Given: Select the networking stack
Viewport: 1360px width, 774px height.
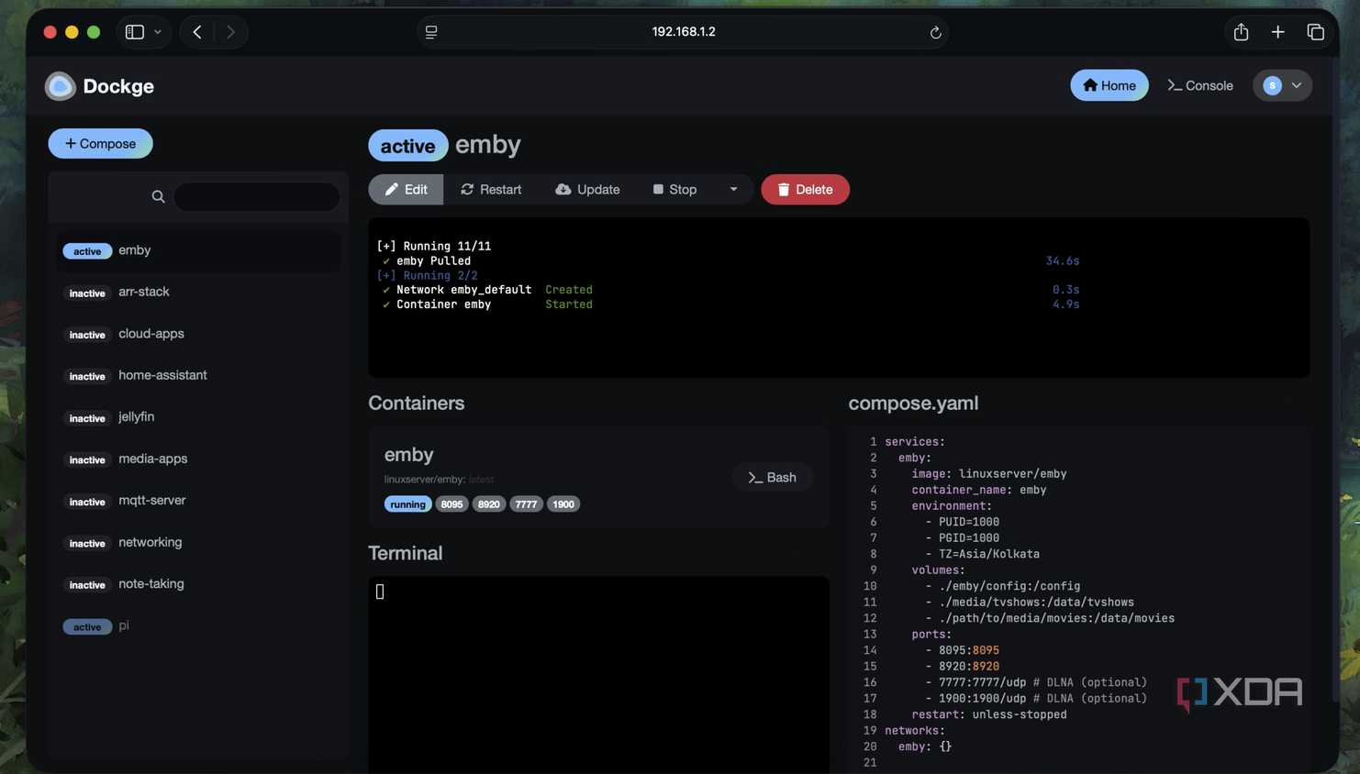Looking at the screenshot, I should [x=198, y=542].
